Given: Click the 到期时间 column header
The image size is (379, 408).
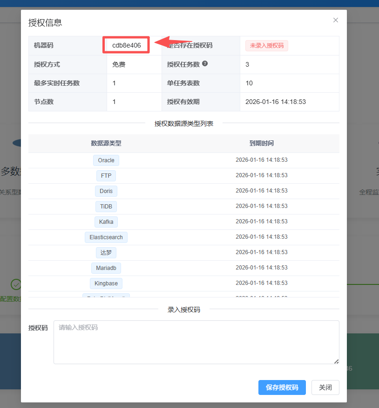Looking at the screenshot, I should [x=261, y=144].
